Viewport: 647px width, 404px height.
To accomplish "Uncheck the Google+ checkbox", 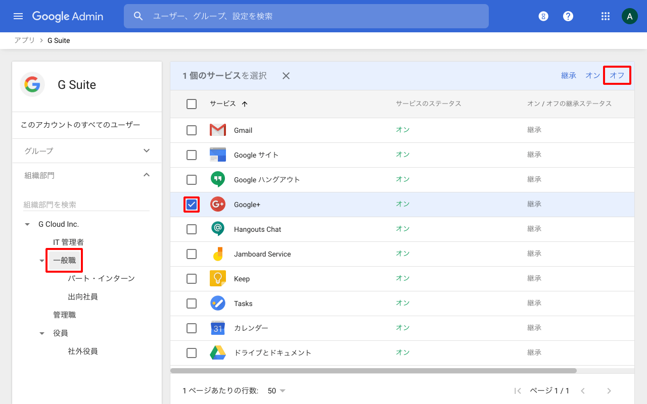I will (192, 205).
